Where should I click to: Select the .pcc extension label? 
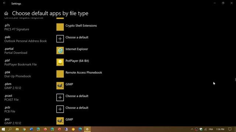[7, 119]
